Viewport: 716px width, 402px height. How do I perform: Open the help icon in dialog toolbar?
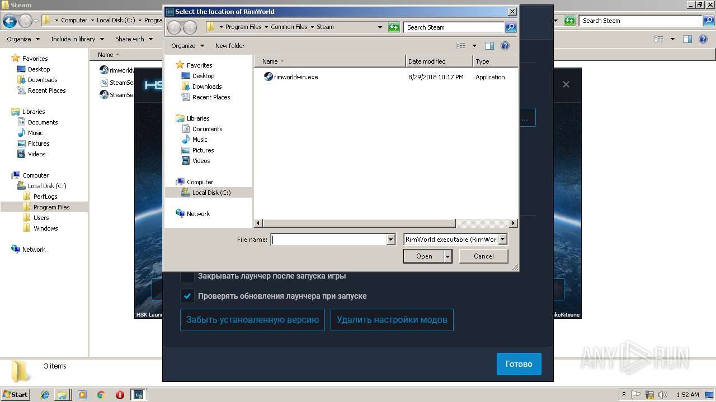(x=505, y=46)
